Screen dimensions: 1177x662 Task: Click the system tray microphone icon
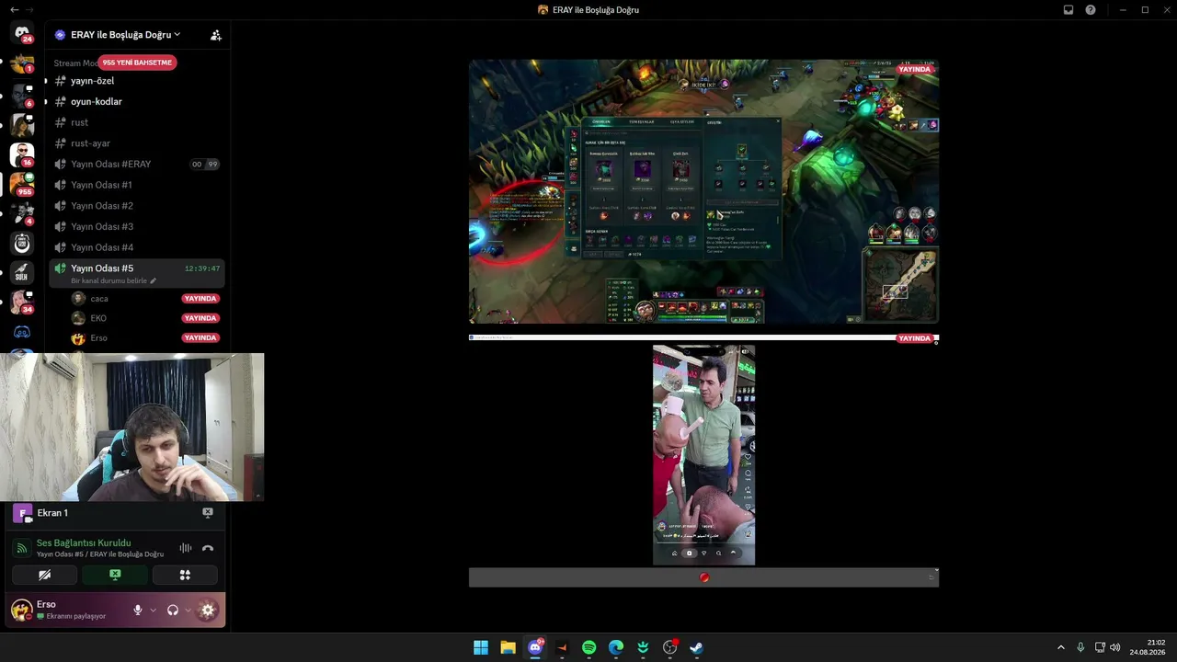point(1080,647)
